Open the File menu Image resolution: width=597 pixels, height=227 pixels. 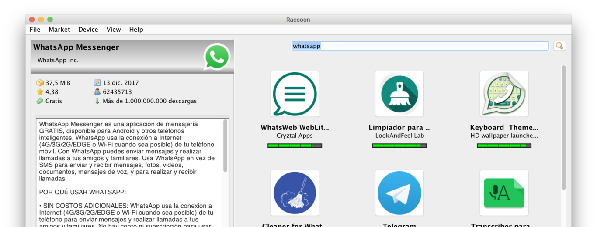click(x=35, y=30)
